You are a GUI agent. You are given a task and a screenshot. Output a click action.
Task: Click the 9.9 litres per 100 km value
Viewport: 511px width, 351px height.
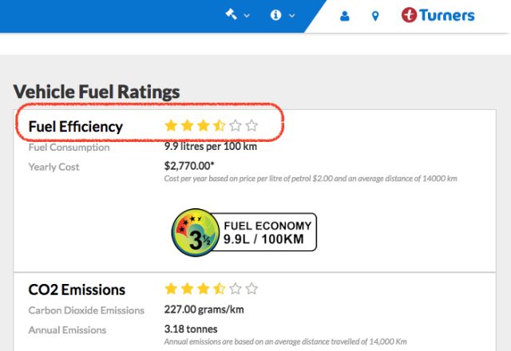tap(211, 147)
